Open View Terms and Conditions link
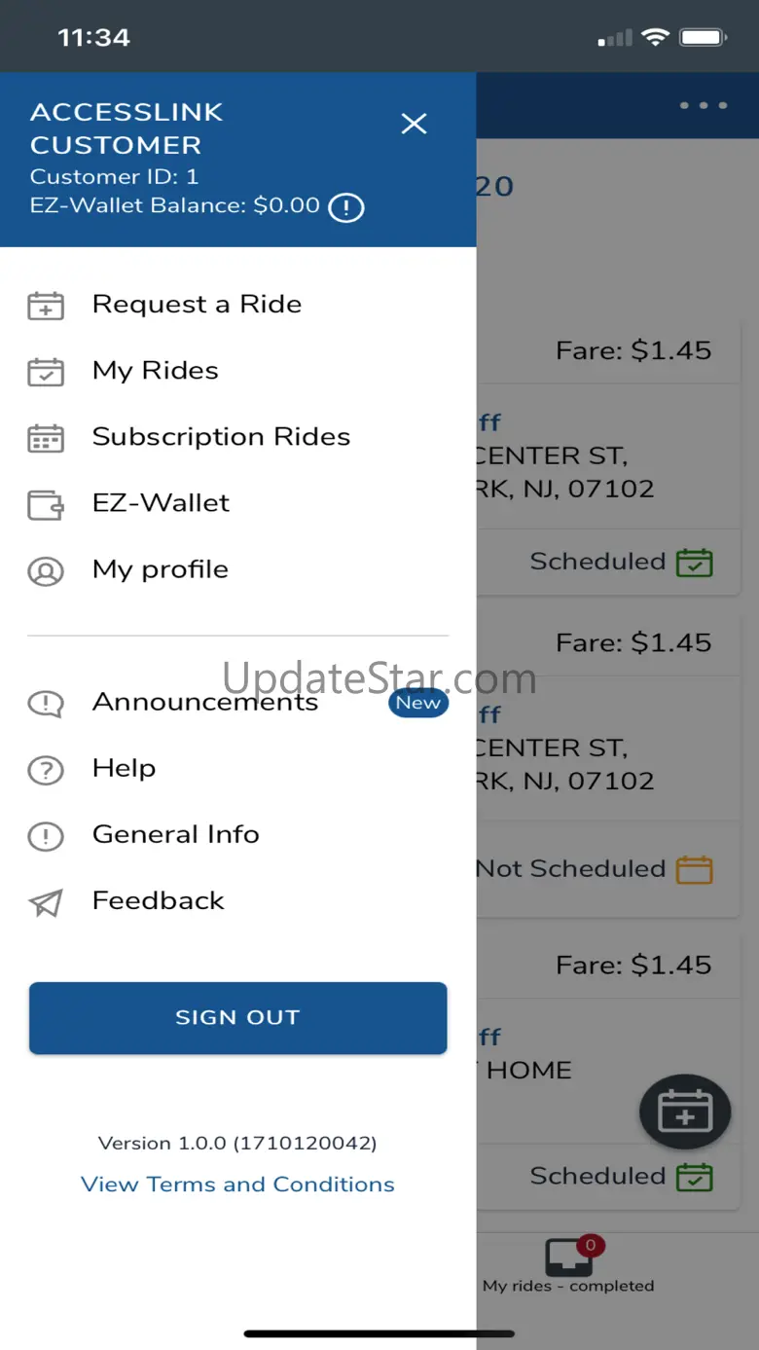The height and width of the screenshot is (1350, 759). (237, 1184)
